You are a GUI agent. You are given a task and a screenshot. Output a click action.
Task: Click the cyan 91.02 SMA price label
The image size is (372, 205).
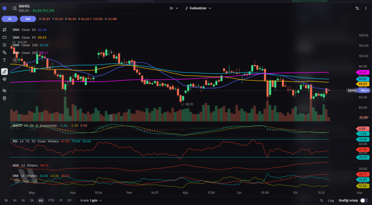[x=363, y=79]
